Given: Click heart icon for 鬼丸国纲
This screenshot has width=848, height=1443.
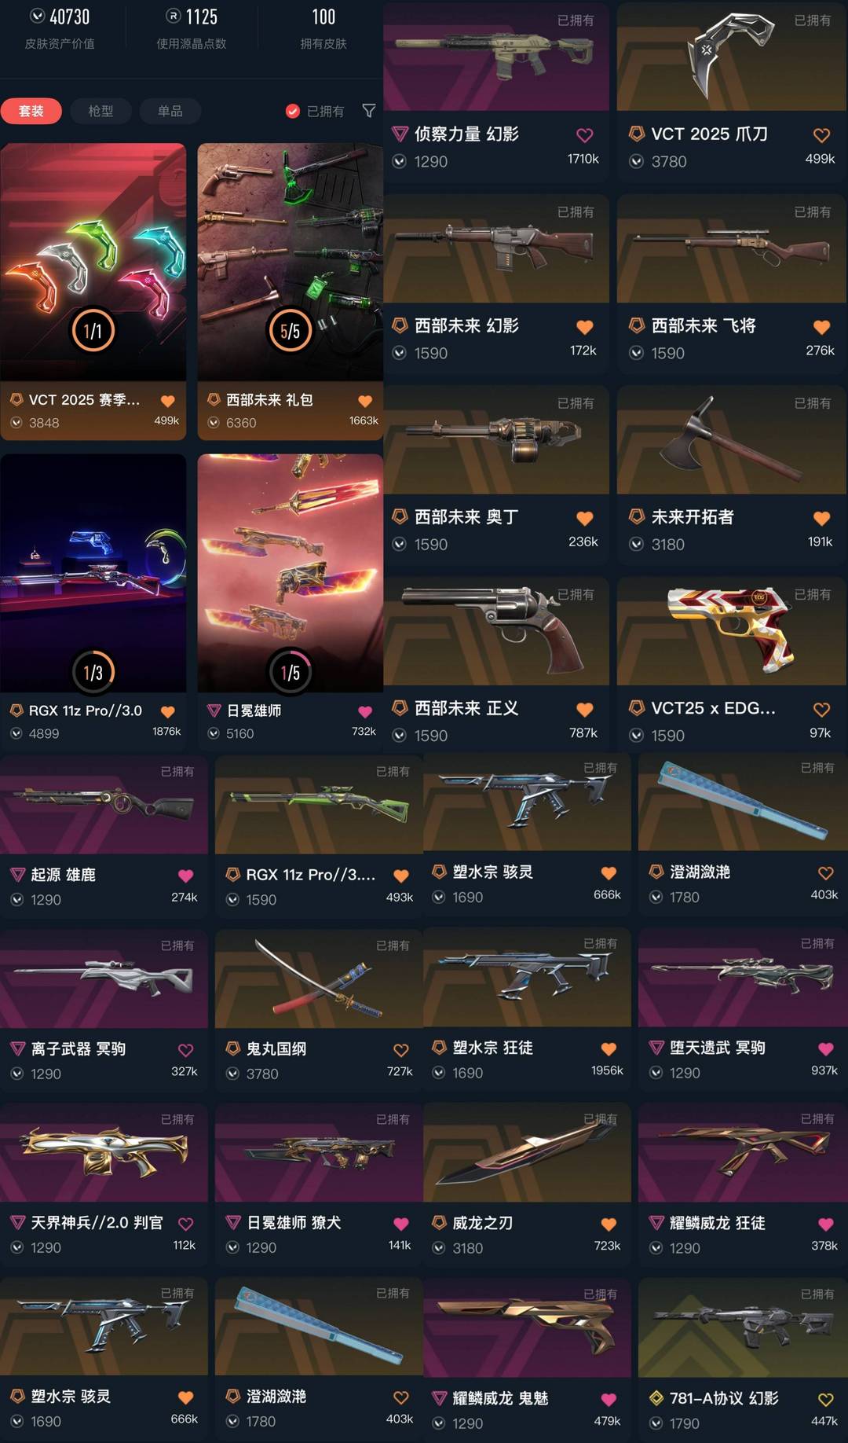Looking at the screenshot, I should pyautogui.click(x=400, y=1050).
